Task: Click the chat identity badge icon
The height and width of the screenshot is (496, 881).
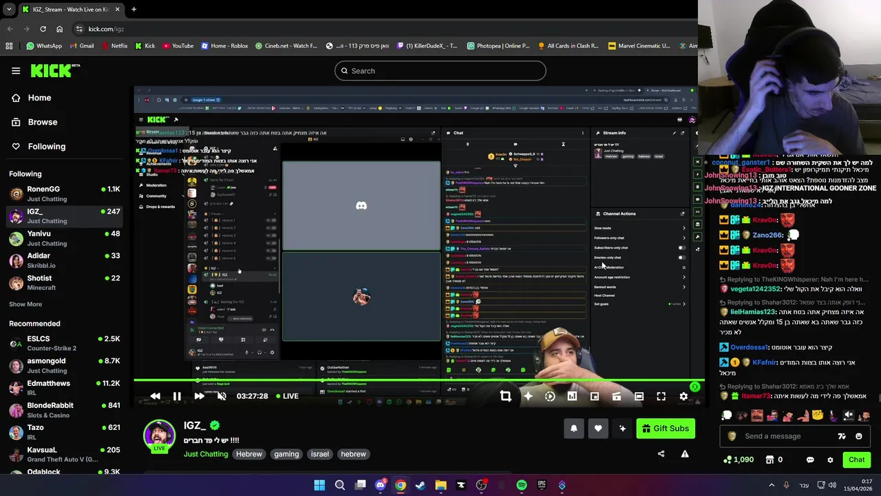Action: click(x=732, y=436)
